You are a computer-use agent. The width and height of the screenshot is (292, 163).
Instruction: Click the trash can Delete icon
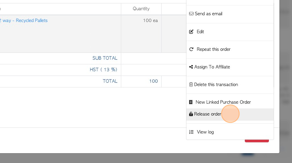(x=191, y=85)
